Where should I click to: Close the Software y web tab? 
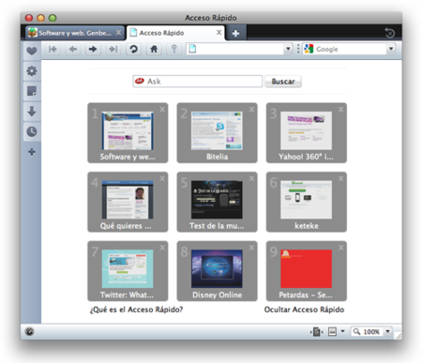tap(118, 33)
